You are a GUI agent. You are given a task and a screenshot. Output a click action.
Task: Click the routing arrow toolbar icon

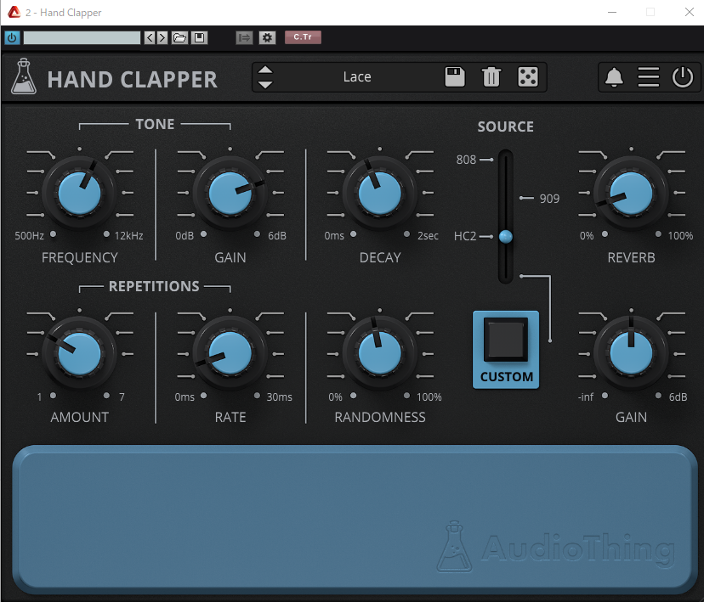click(244, 37)
